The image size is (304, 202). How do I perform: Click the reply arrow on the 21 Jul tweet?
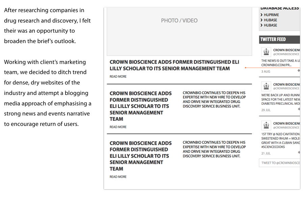pos(299,153)
